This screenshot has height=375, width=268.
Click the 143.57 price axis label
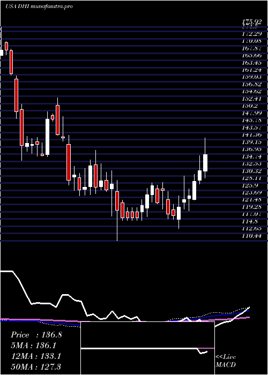(251, 127)
